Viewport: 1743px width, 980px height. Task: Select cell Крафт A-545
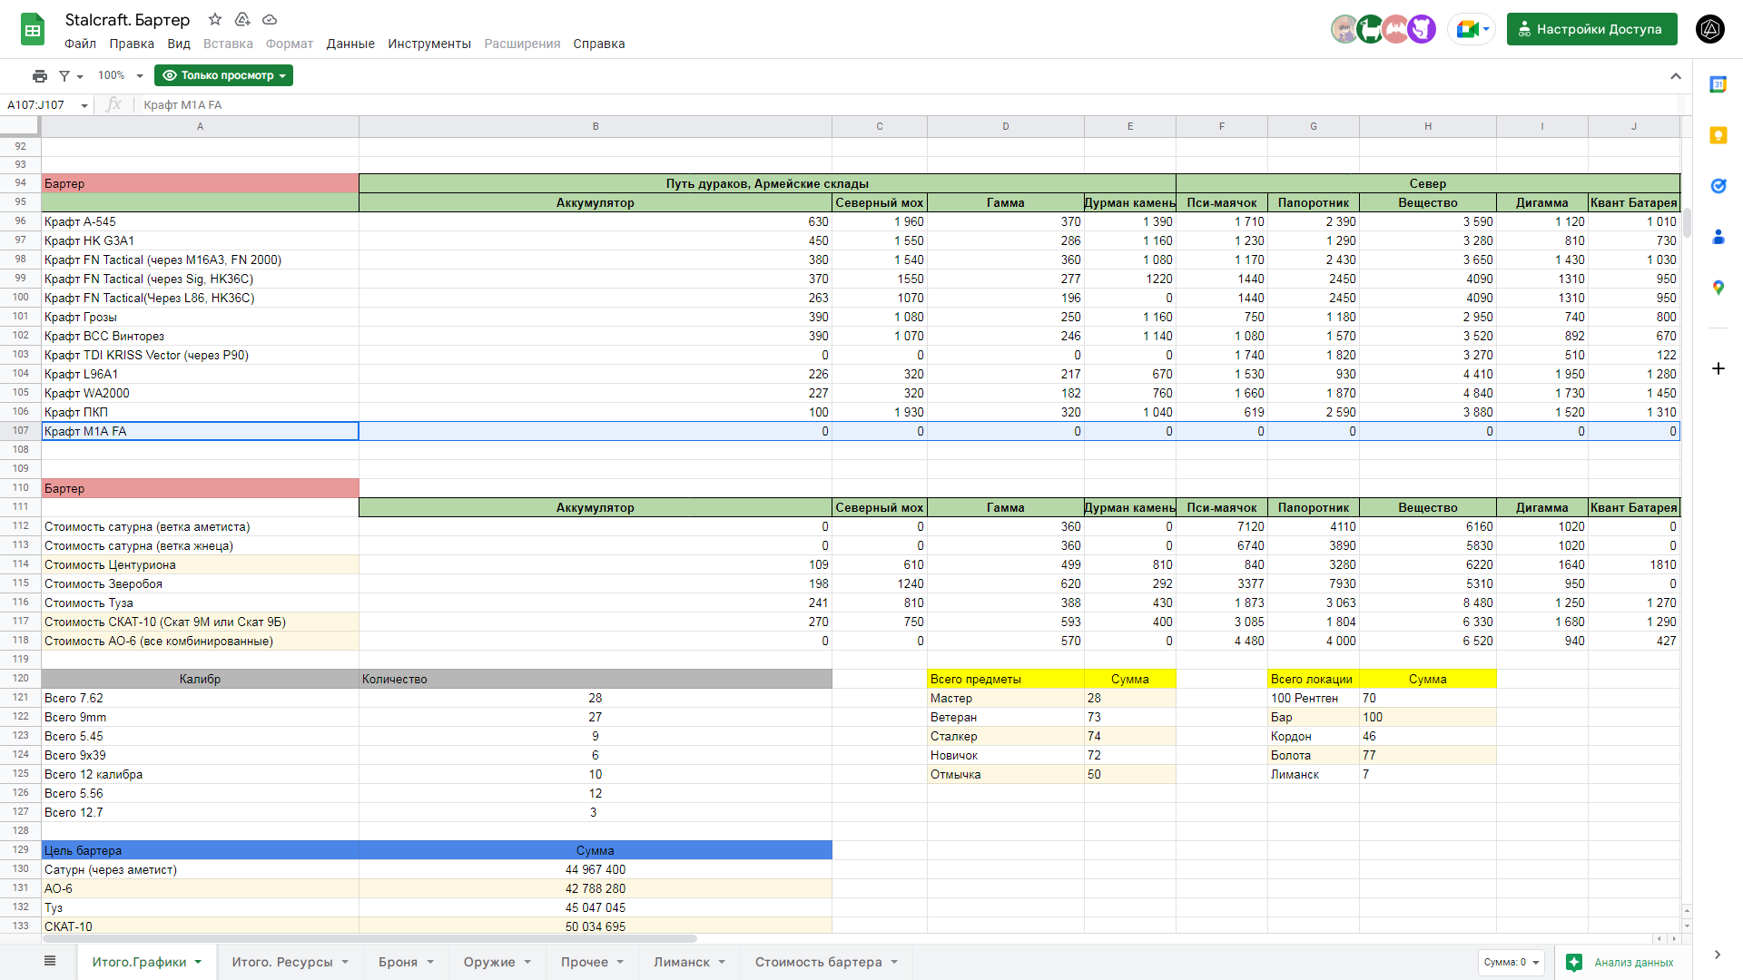click(x=200, y=221)
